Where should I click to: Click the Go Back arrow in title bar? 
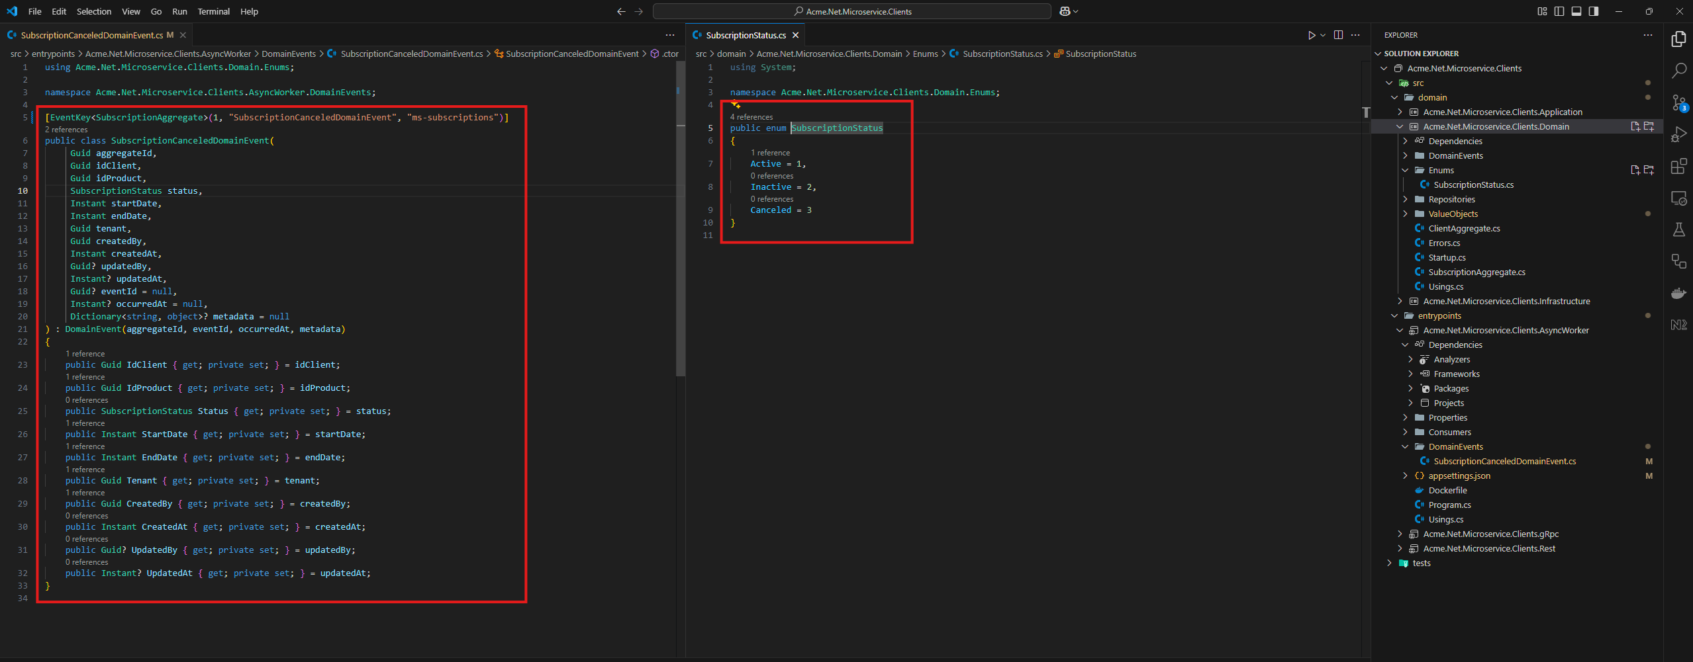tap(620, 11)
